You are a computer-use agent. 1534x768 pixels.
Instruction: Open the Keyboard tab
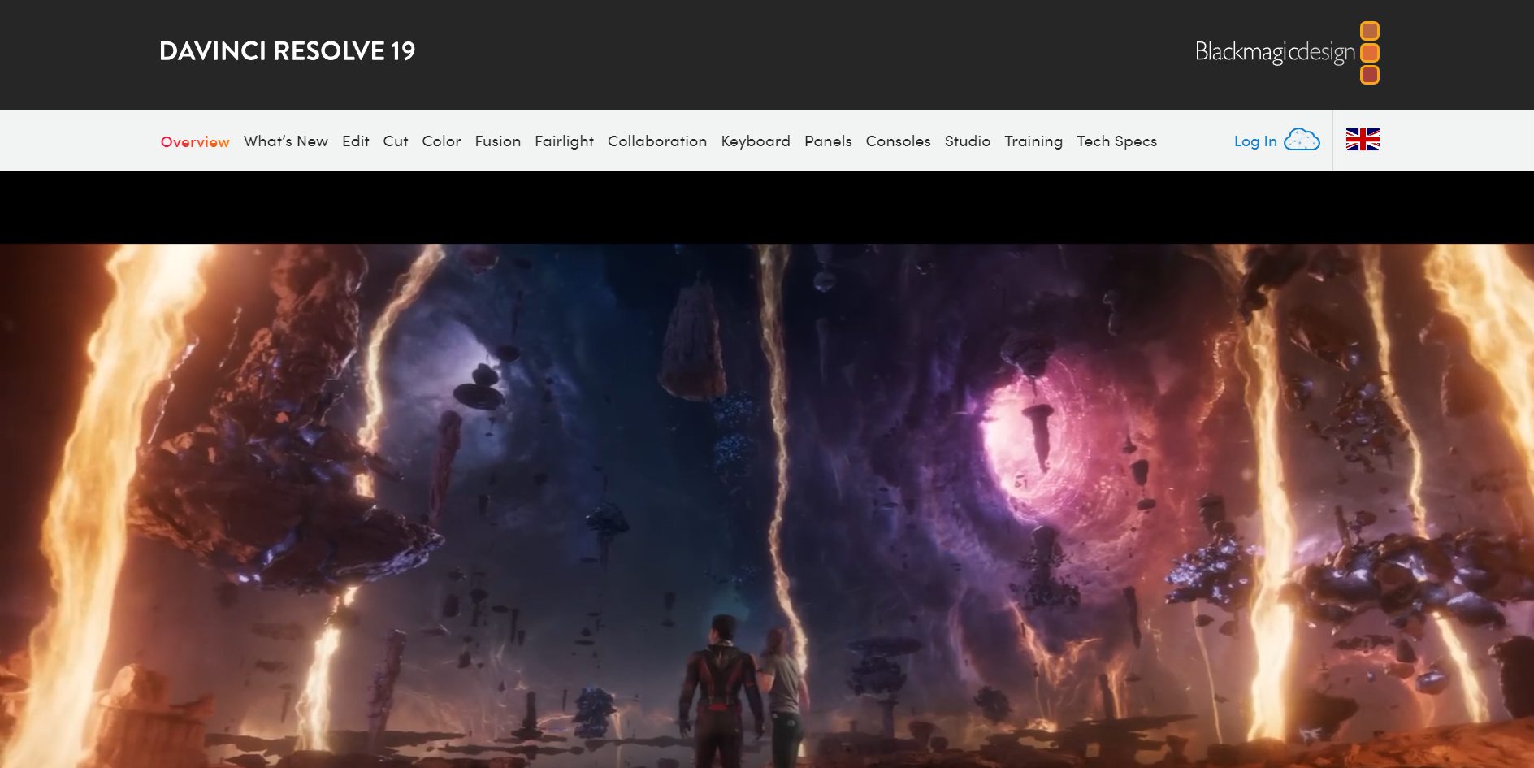coord(756,141)
